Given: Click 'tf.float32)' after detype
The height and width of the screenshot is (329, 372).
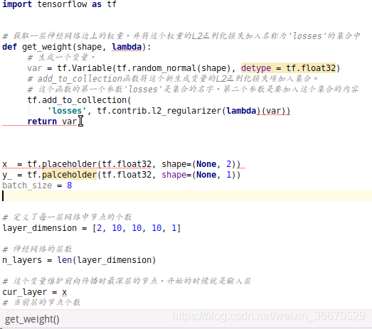Looking at the screenshot, I should [313, 68].
